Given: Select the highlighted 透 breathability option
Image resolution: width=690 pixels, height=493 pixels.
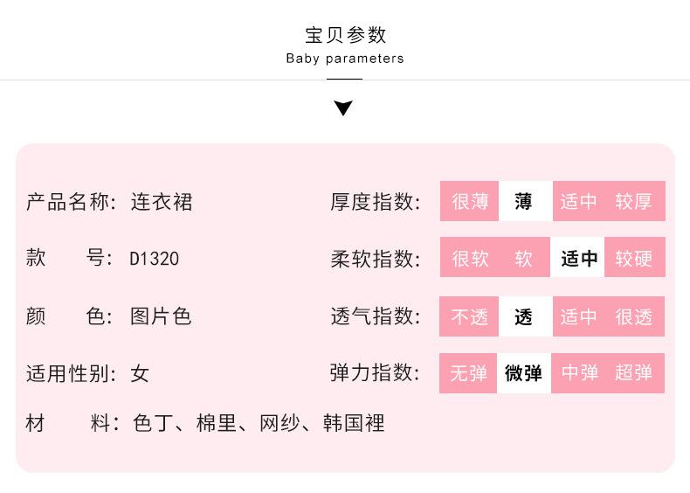Looking at the screenshot, I should click(524, 316).
